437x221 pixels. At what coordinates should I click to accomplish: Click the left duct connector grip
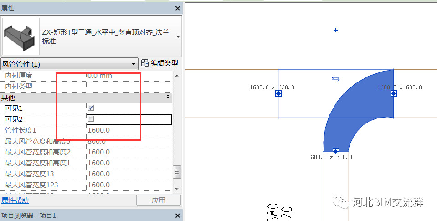tap(278, 93)
